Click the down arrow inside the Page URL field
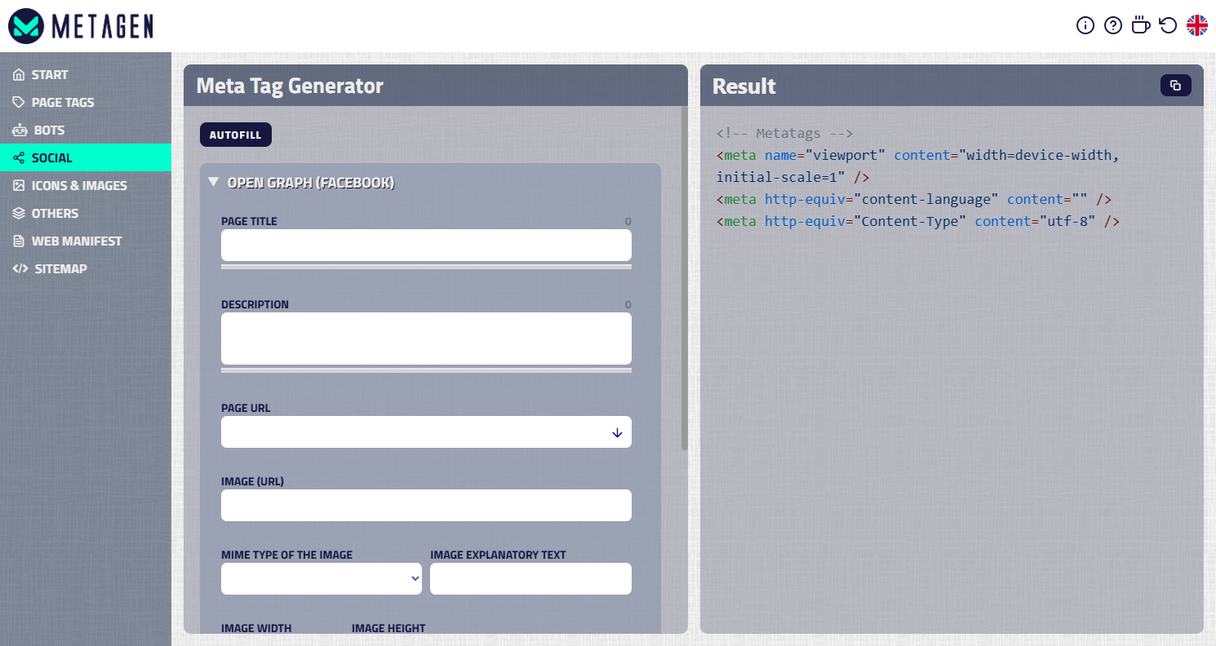1216x646 pixels. pyautogui.click(x=617, y=433)
